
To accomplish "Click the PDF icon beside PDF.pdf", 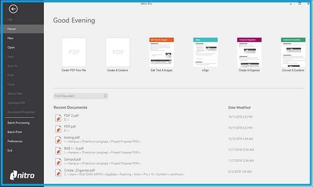I will (58, 129).
